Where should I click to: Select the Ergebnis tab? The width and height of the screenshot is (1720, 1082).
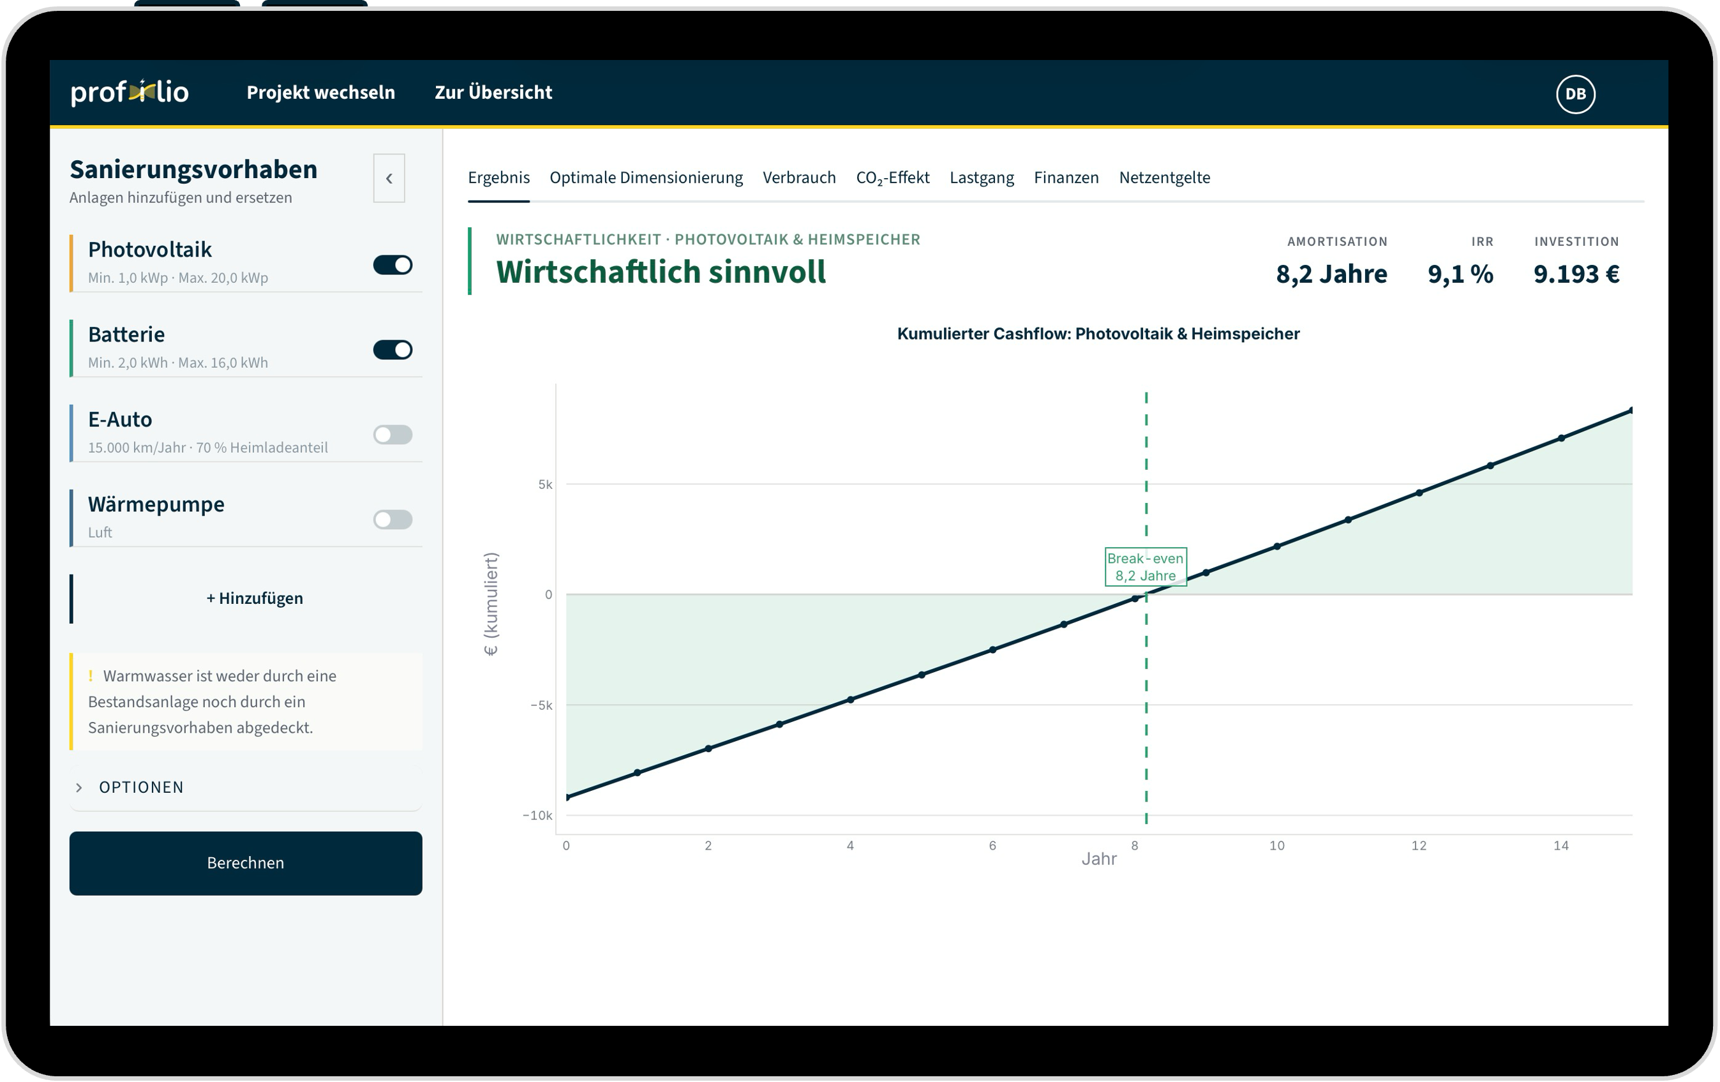coord(498,177)
